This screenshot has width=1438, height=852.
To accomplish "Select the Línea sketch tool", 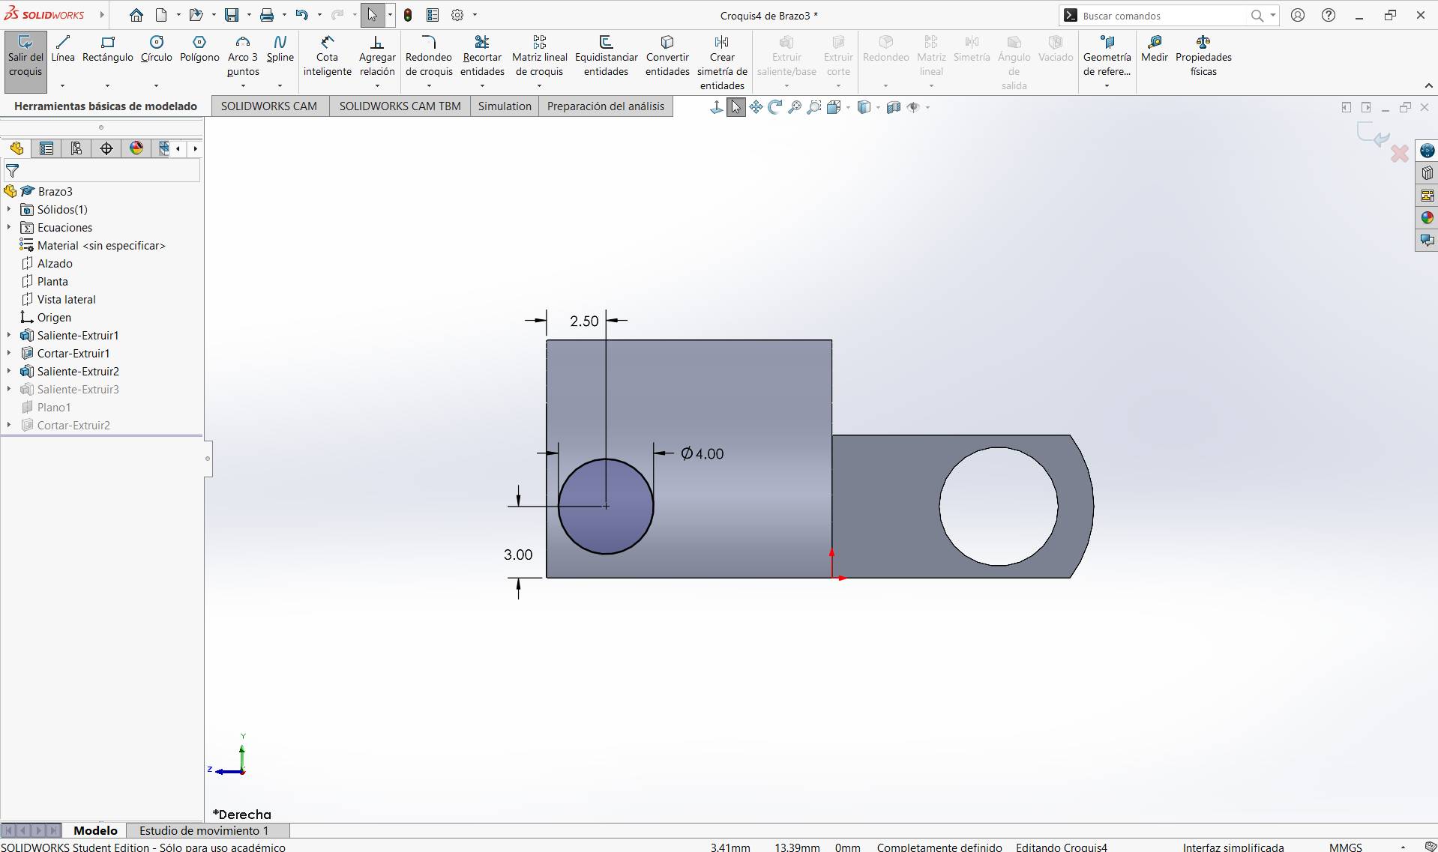I will (63, 49).
